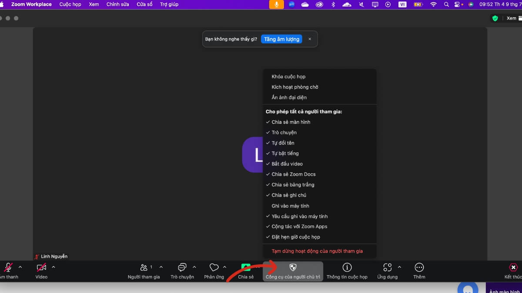Toggle Trò chuyện permission for participants

click(x=284, y=132)
